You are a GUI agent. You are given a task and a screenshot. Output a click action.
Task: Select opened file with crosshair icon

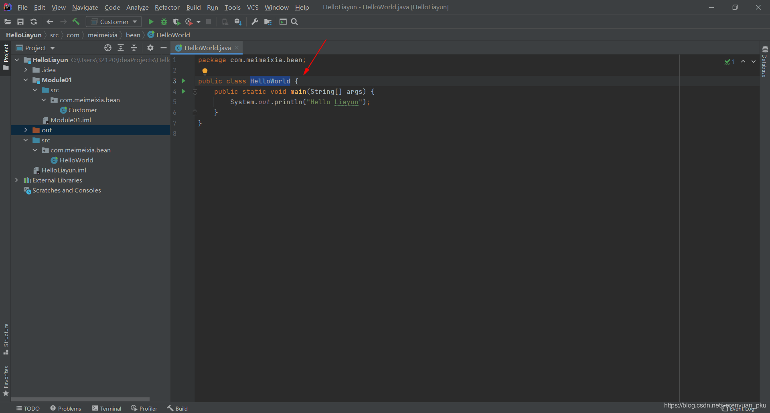coord(107,48)
